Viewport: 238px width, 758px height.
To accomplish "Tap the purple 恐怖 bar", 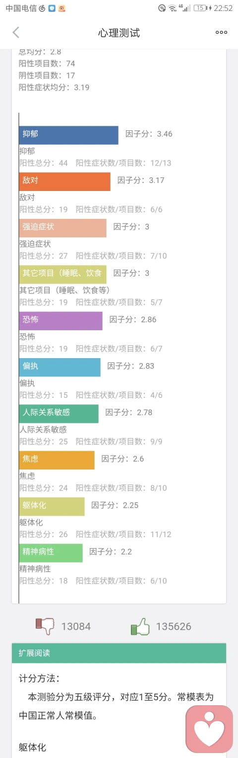I will coord(61,321).
